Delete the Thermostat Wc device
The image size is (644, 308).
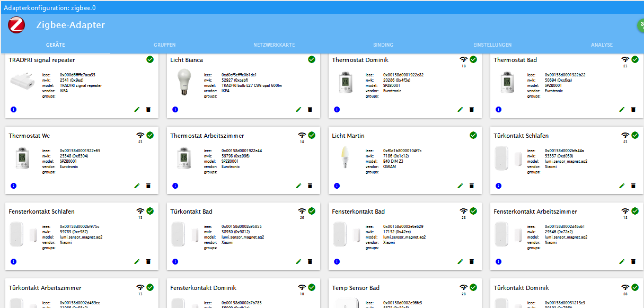(148, 186)
